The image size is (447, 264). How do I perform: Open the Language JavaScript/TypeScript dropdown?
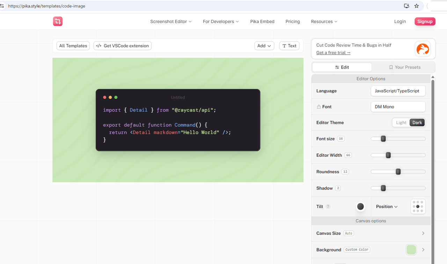tap(398, 91)
